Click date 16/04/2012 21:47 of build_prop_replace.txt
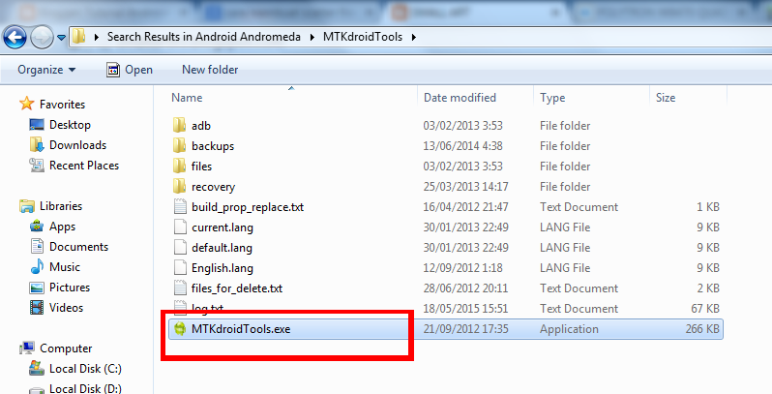The width and height of the screenshot is (772, 394). tap(465, 207)
